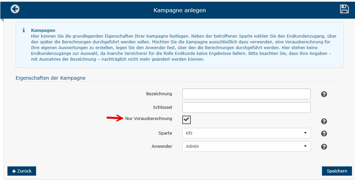Open help icon for Nur Vorausberechnung
This screenshot has height=180, width=355.
click(x=324, y=121)
